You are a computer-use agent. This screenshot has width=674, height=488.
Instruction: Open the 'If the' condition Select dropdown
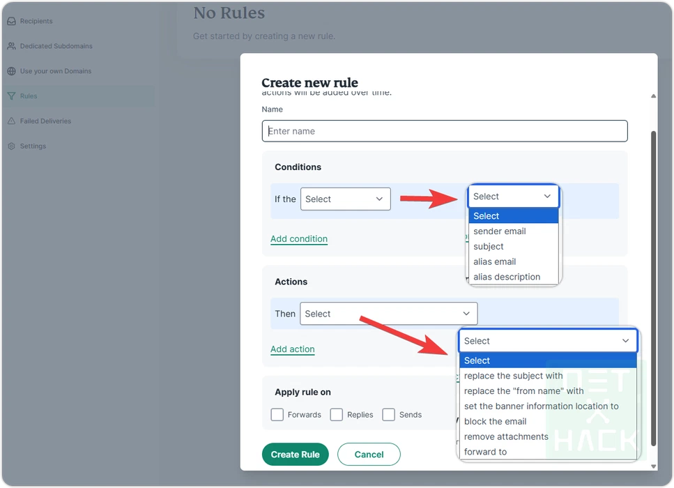tap(345, 199)
